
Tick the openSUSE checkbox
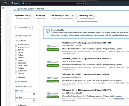click(16, 63)
